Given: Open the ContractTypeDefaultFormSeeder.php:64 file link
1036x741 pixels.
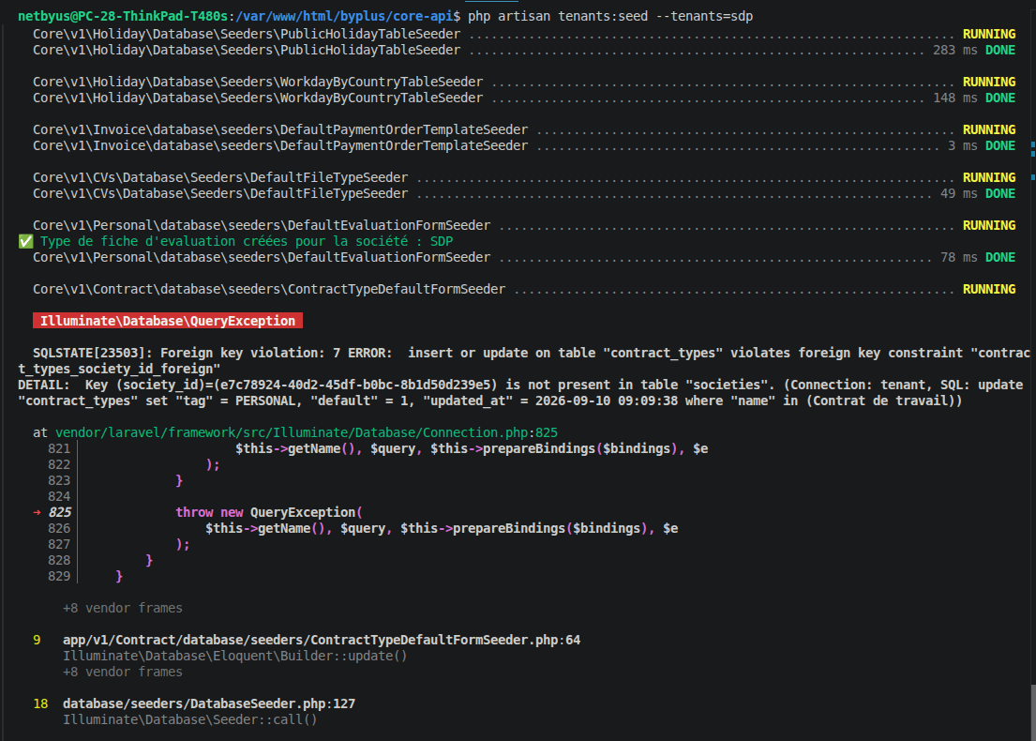Looking at the screenshot, I should [322, 640].
